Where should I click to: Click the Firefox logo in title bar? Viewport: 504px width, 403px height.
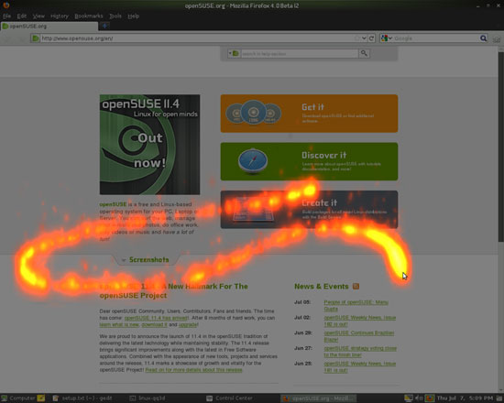pos(5,5)
